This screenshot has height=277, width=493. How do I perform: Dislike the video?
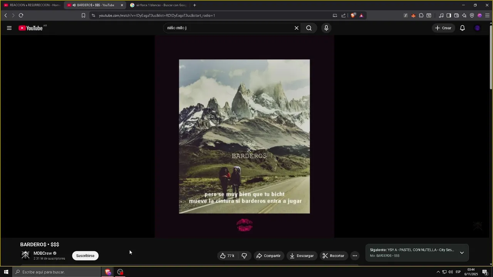click(244, 256)
